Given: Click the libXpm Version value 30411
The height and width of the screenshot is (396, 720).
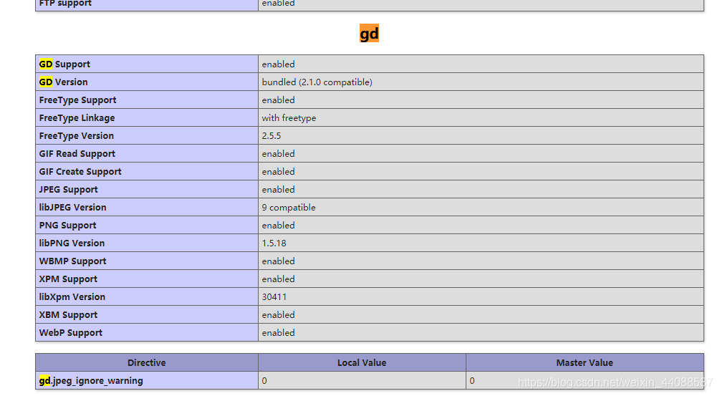Looking at the screenshot, I should [274, 297].
